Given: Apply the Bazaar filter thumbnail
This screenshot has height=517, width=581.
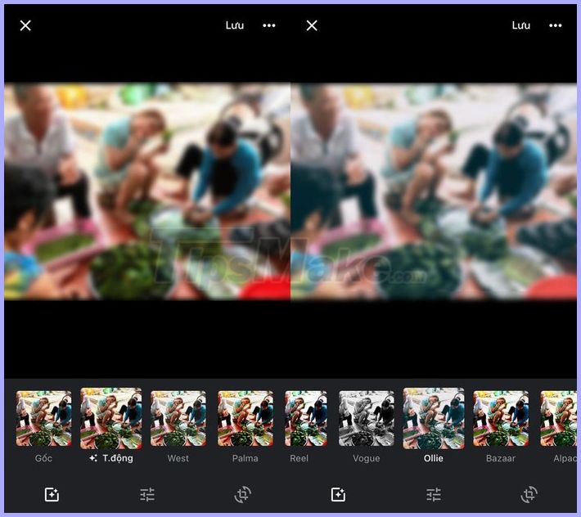Looking at the screenshot, I should pos(501,419).
